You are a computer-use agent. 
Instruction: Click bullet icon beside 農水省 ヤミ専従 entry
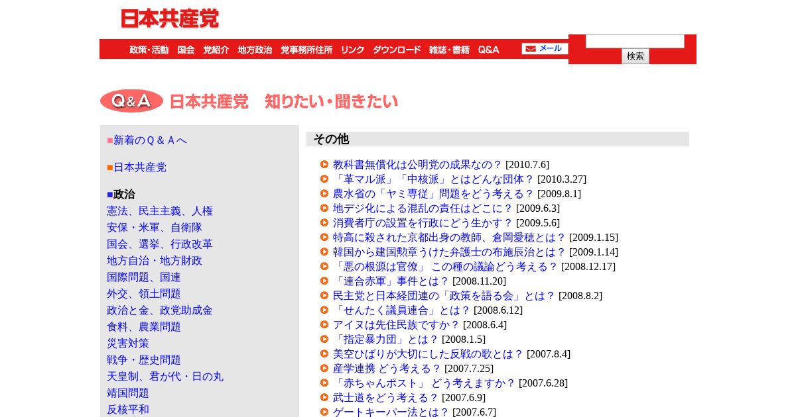324,193
